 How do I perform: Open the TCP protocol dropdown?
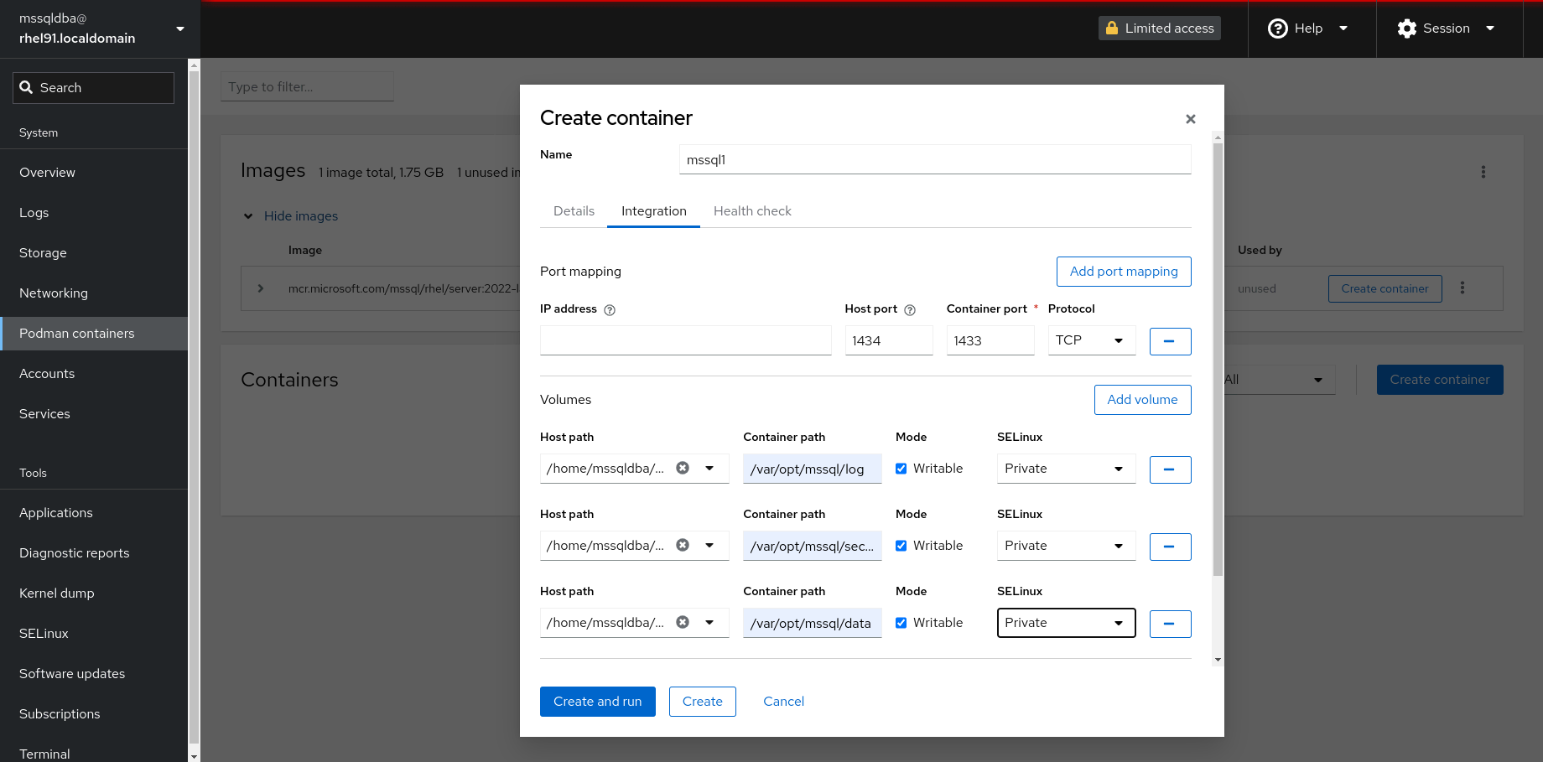pyautogui.click(x=1091, y=340)
